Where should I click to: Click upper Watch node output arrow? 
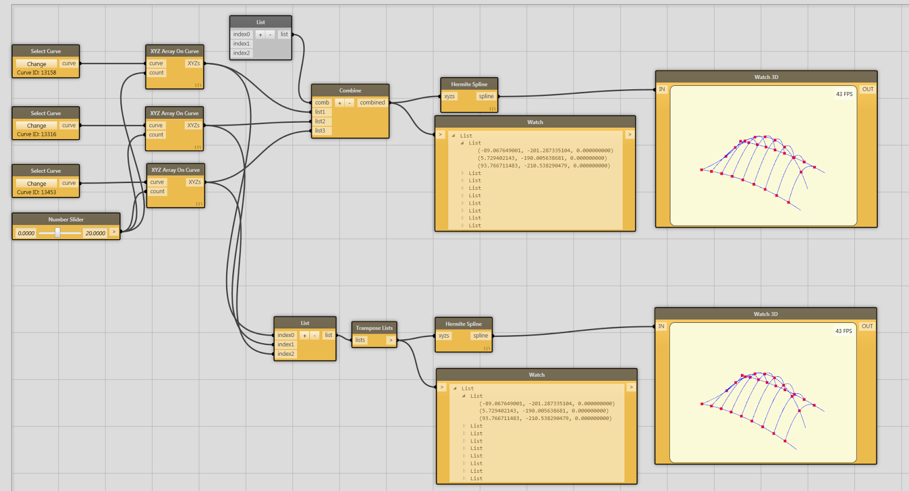(x=629, y=135)
